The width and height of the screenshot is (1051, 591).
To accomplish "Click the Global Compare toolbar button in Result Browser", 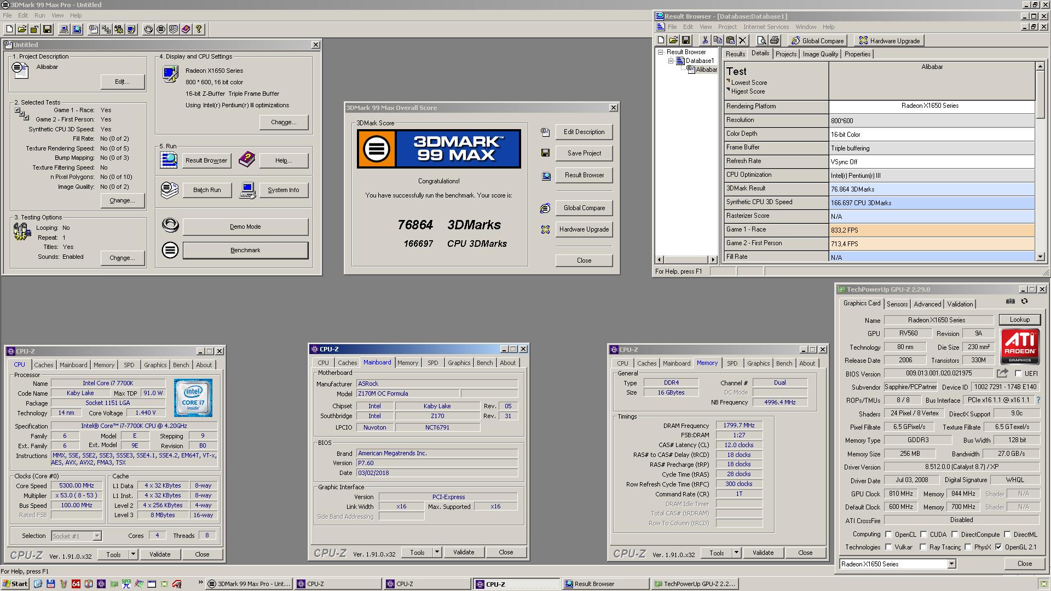I will click(x=817, y=40).
